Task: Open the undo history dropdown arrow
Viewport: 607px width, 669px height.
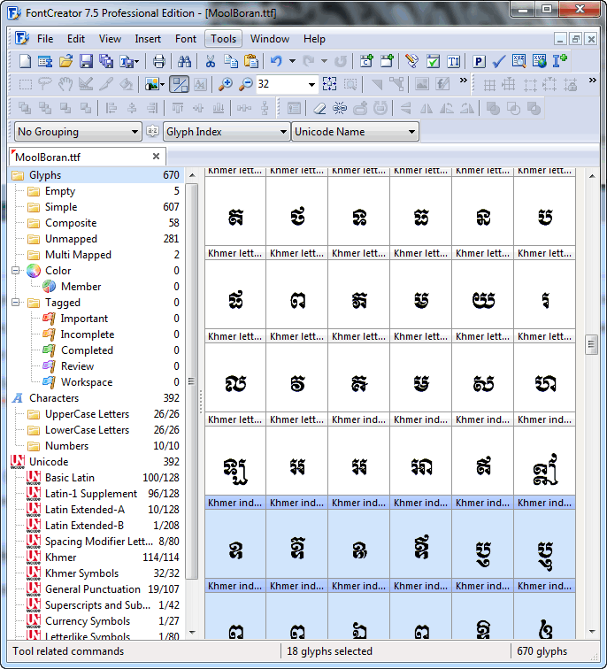Action: point(292,61)
